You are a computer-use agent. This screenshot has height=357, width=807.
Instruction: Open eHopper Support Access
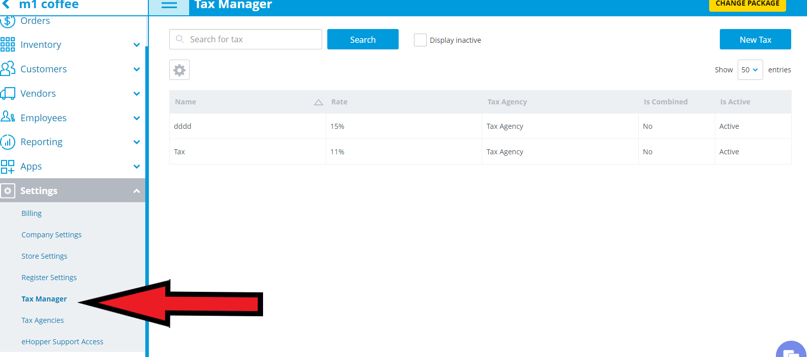[62, 342]
